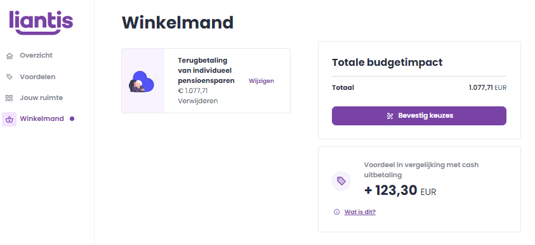Click the basket icon beside Winkelmand
Screen dimensions: 535x245
tap(10, 120)
